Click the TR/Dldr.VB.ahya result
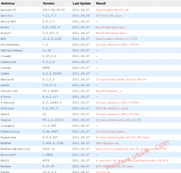Image resolution: width=181 pixels, height=173 pixels. coord(109,16)
